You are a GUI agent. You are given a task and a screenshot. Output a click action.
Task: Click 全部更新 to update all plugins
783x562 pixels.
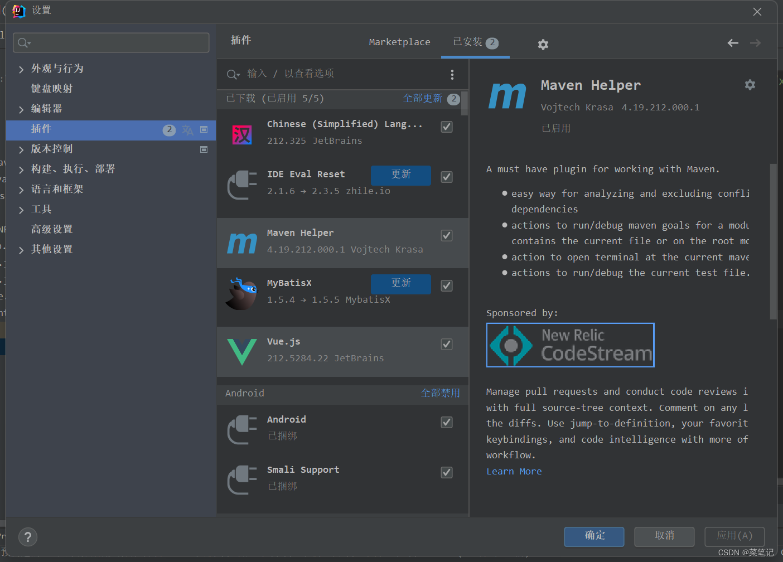[x=423, y=99]
